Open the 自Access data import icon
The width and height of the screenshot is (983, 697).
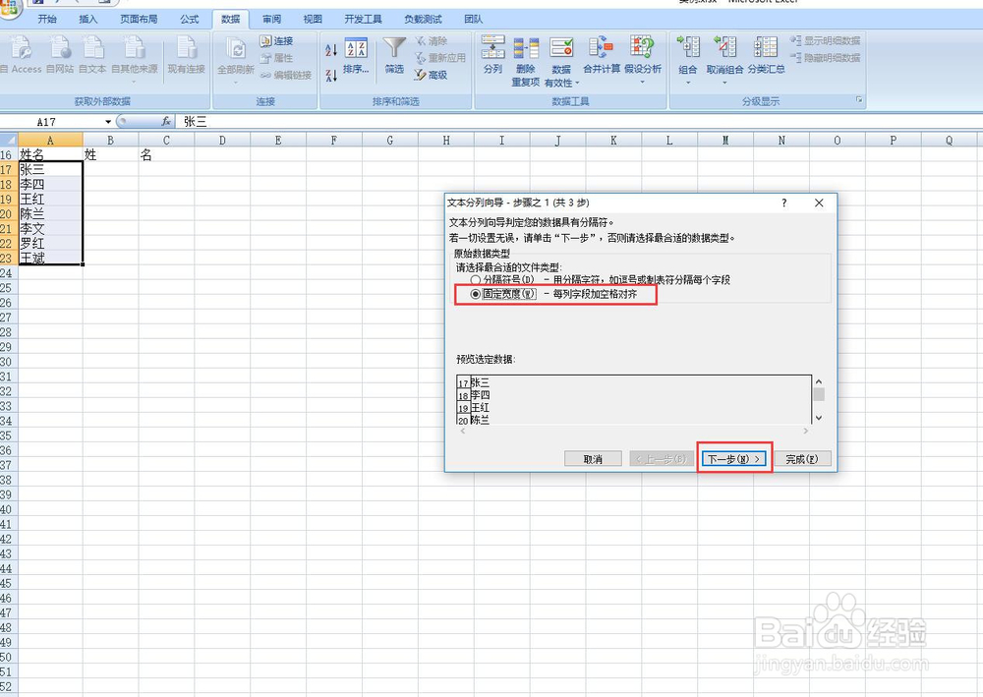(x=22, y=54)
